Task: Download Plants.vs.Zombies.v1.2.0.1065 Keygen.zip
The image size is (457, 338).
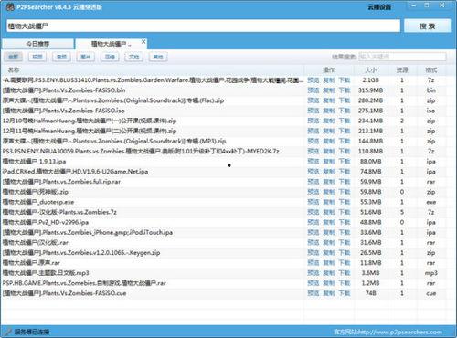Action: coord(345,253)
